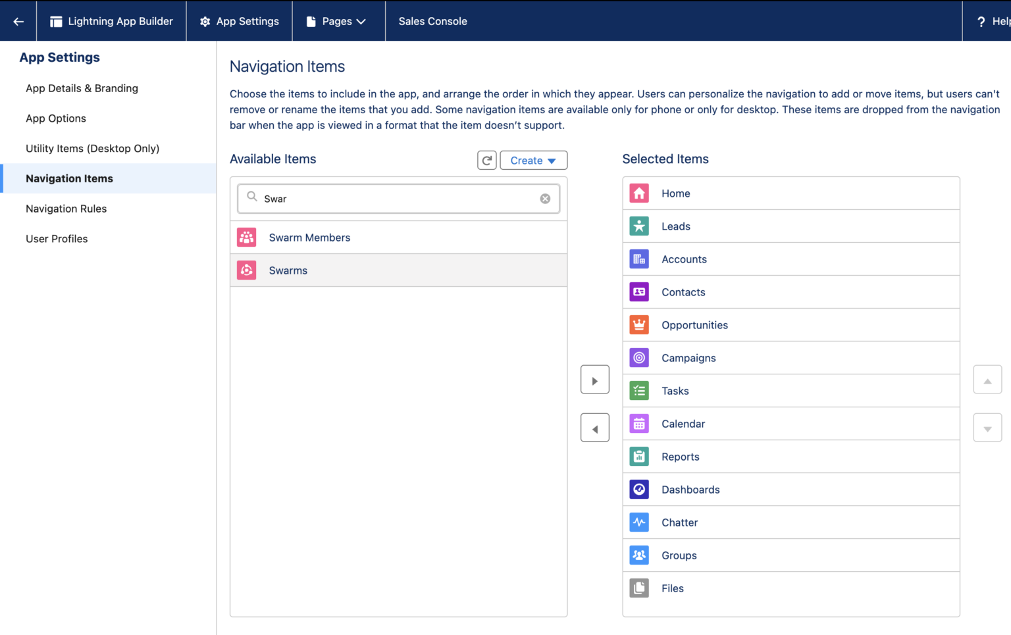
Task: Click the Lightning App Builder icon
Action: click(56, 20)
